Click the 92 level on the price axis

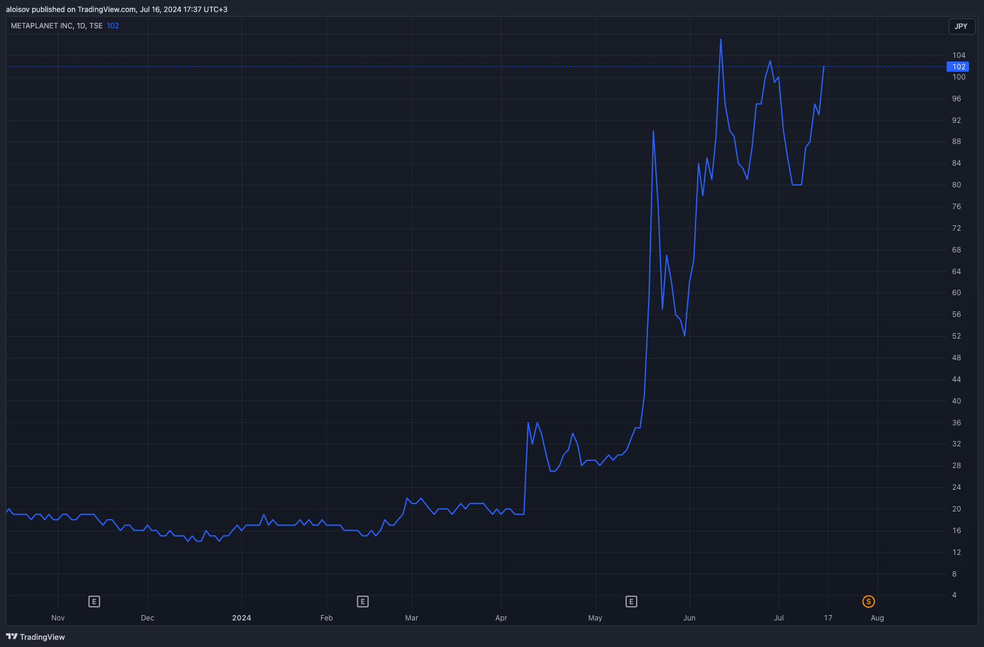(x=956, y=120)
